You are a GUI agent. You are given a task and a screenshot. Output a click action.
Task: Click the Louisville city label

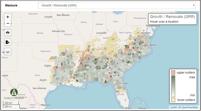click(x=101, y=33)
